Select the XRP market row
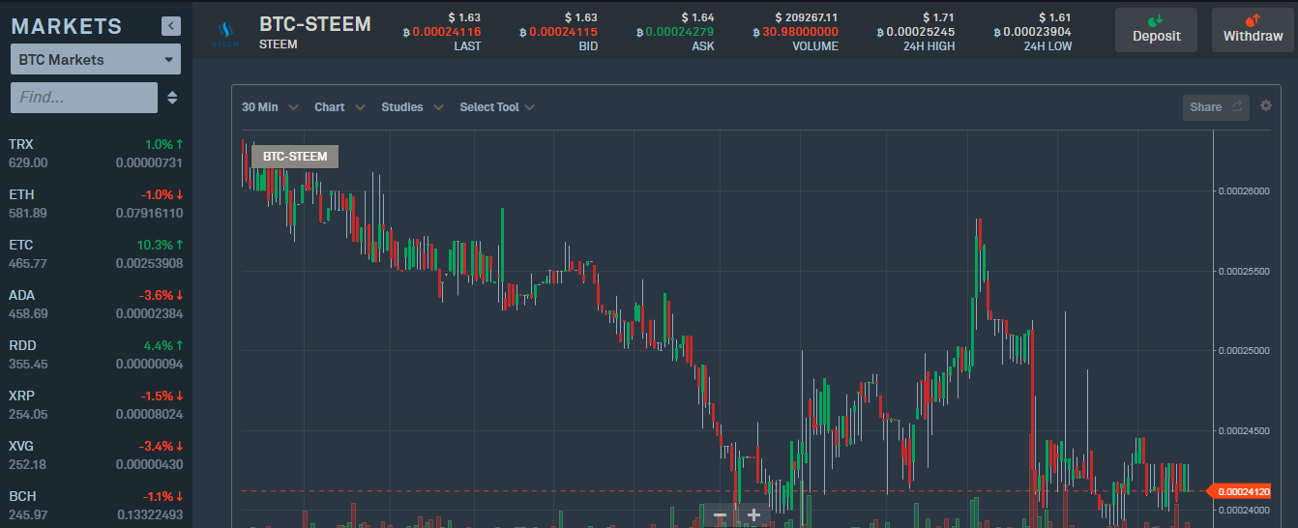Viewport: 1298px width, 528px height. 96,405
